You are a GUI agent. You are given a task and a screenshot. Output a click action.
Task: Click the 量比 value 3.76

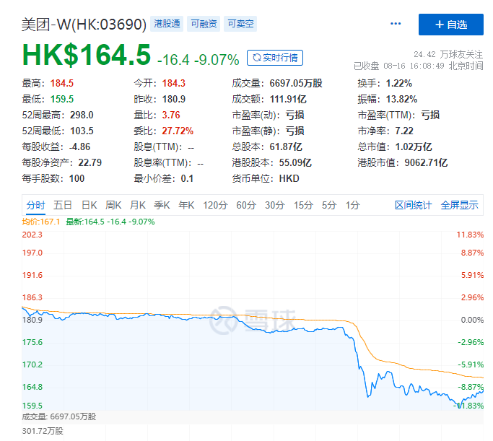(171, 115)
